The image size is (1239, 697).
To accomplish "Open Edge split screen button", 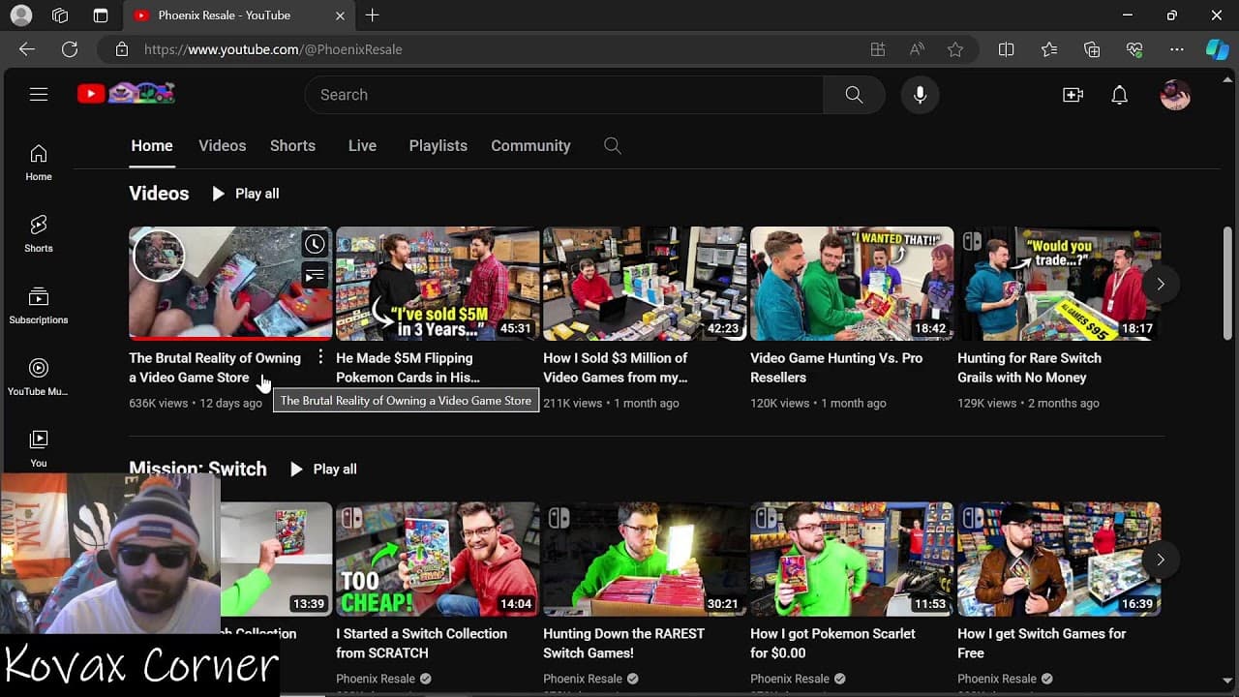I will coord(1007,49).
